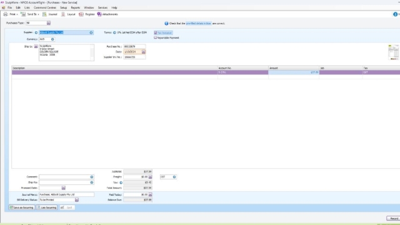Viewport: 400px width, 225px height.
Task: Enable the Reportable Payment checkbox
Action: click(x=155, y=37)
